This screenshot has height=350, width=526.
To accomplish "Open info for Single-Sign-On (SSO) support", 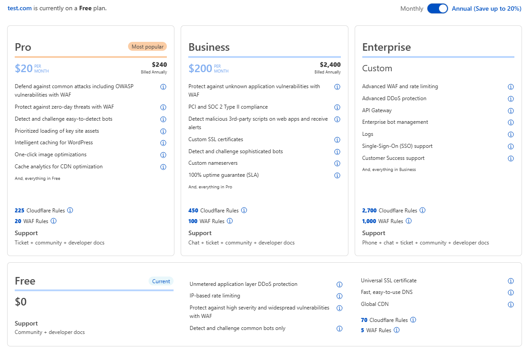I will click(510, 147).
